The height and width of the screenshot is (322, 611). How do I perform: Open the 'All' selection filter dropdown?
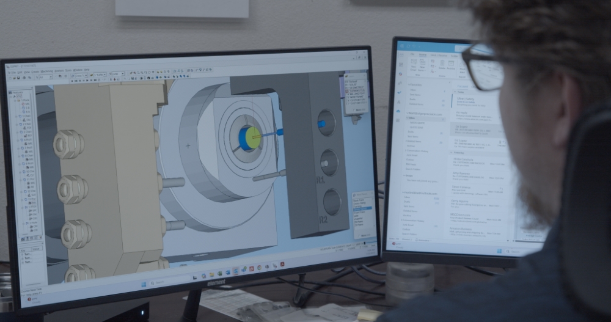46,77
